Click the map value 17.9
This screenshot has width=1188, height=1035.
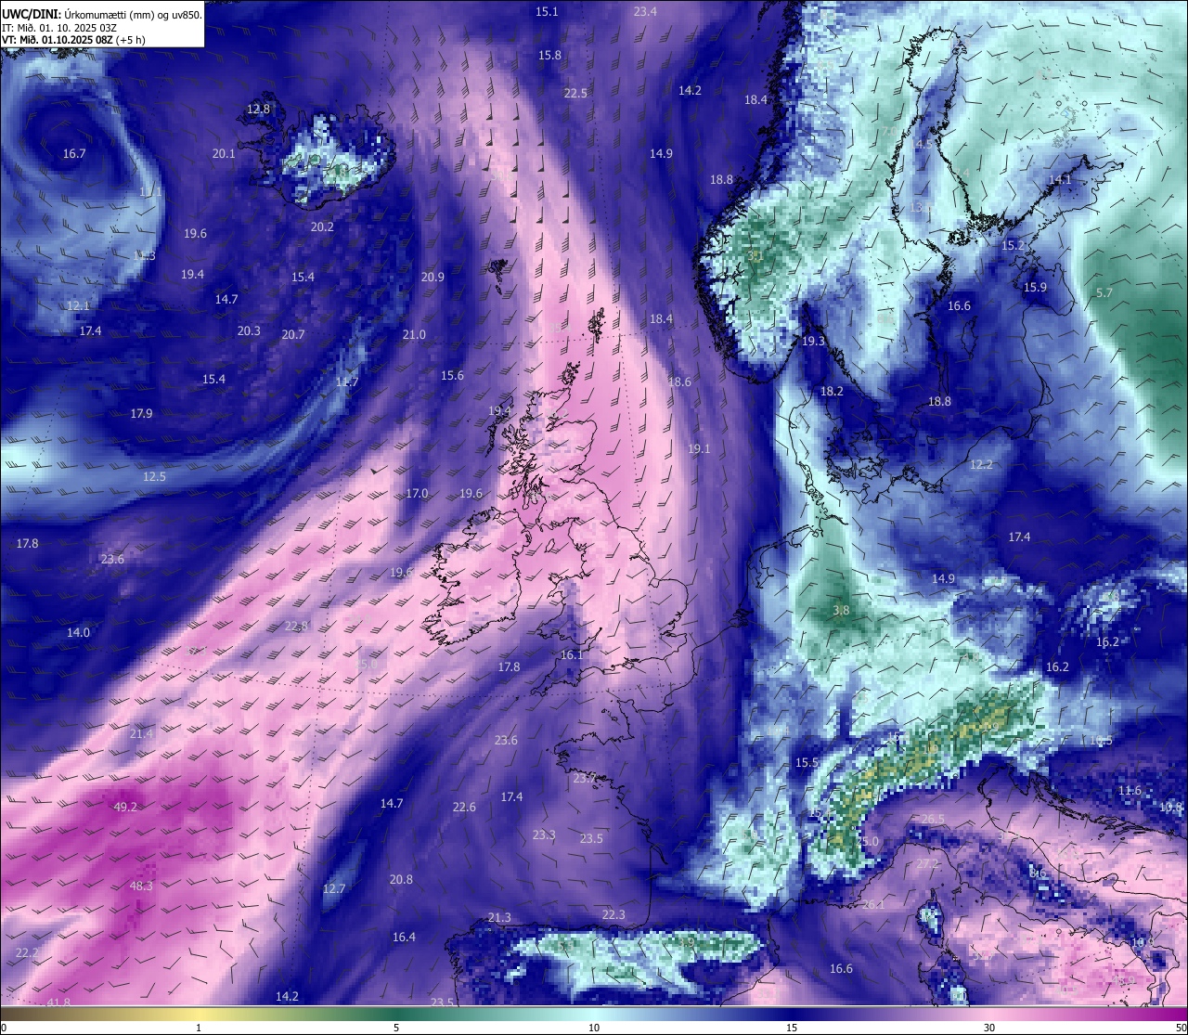[141, 413]
